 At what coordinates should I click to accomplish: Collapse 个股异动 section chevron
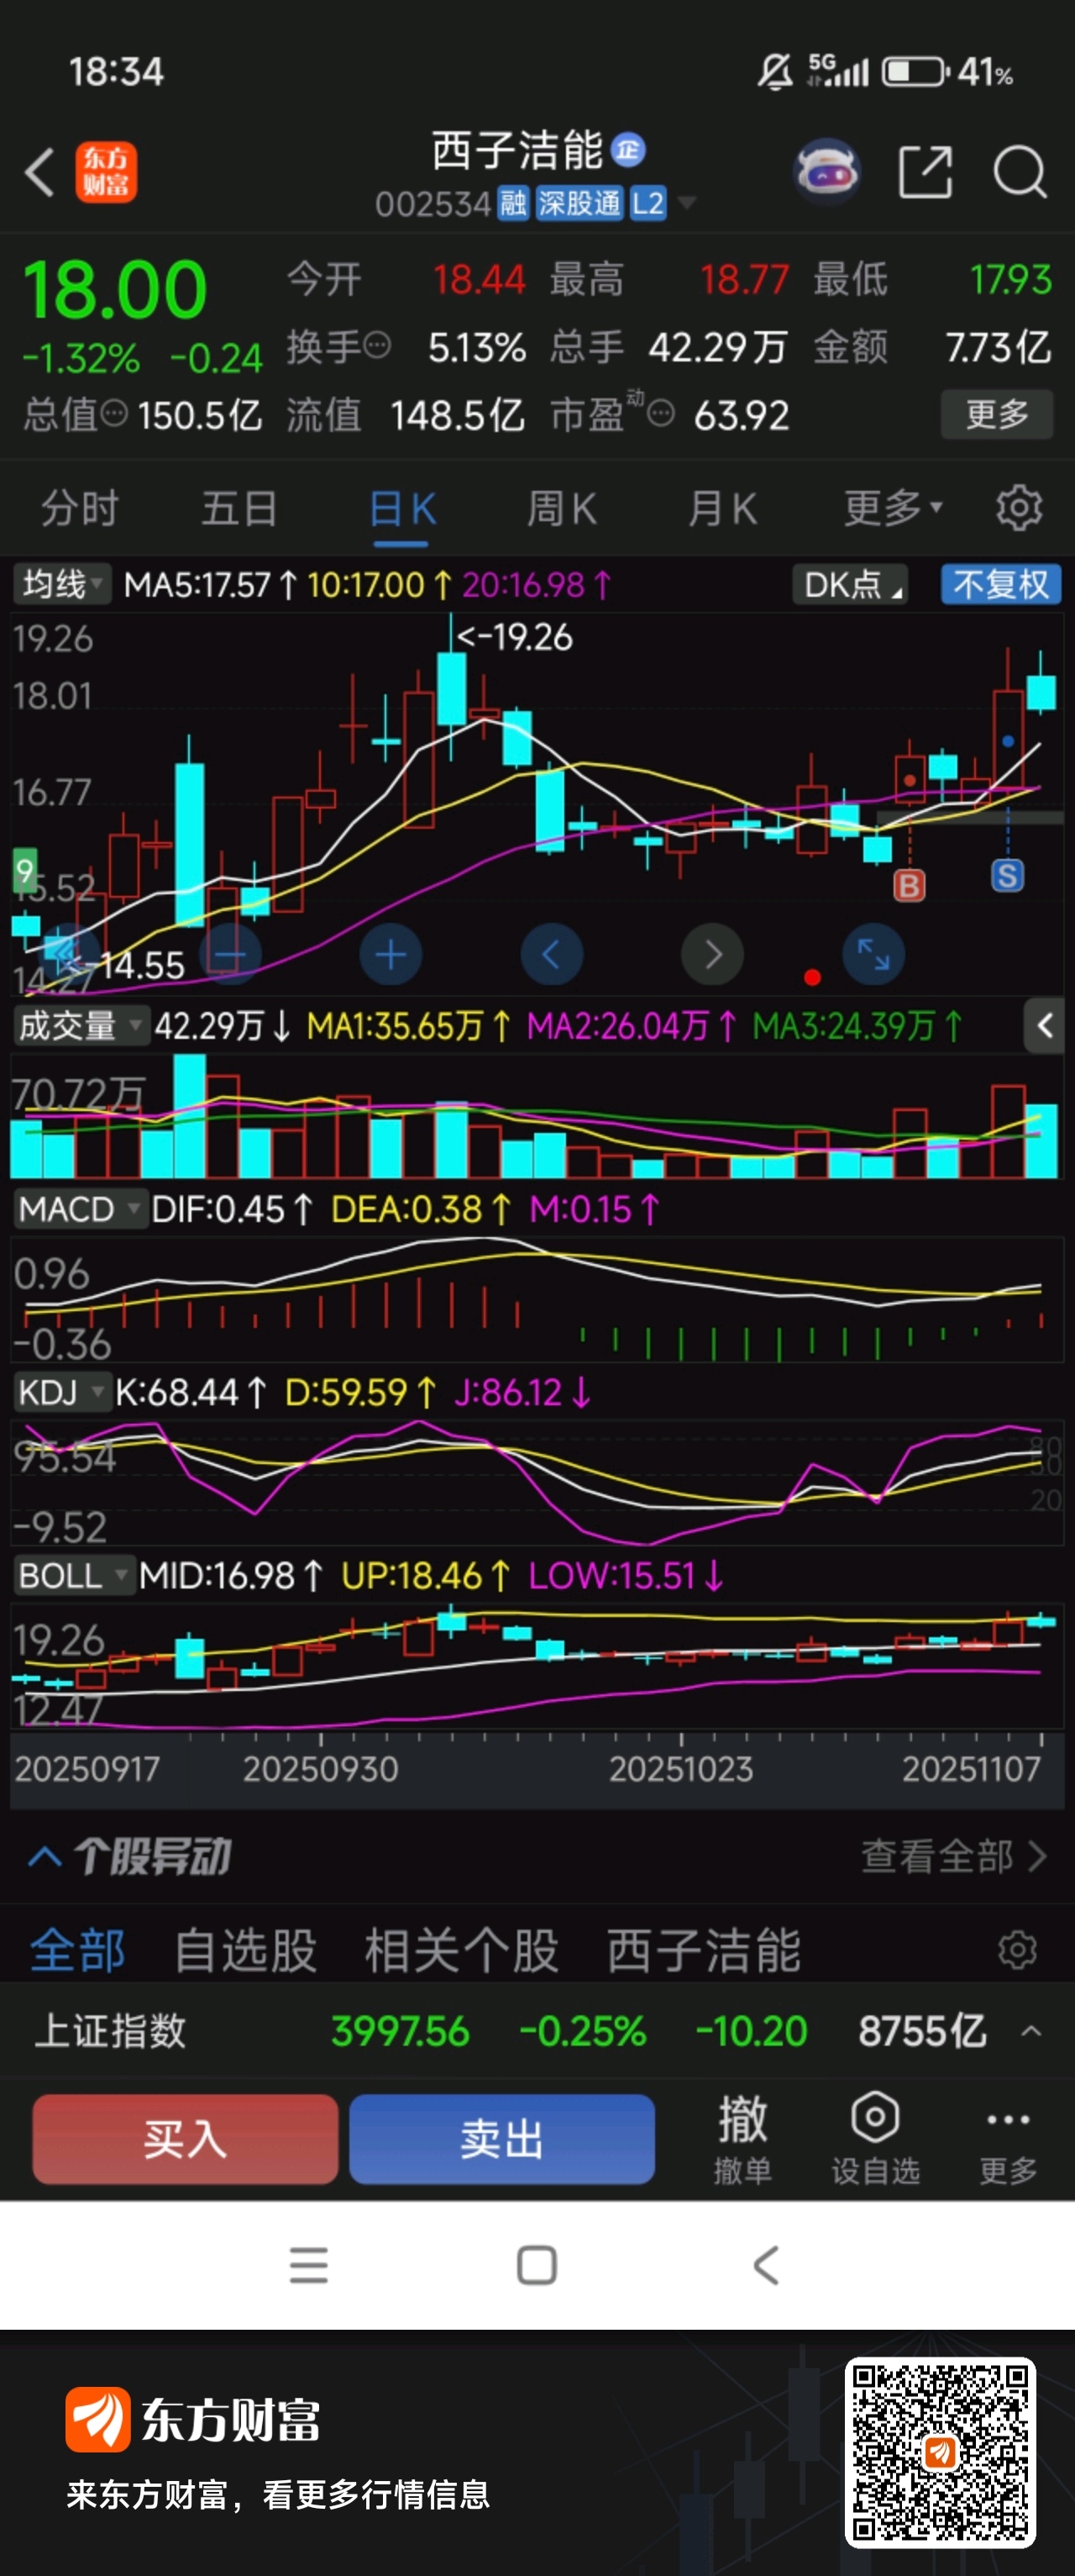pyautogui.click(x=45, y=1856)
